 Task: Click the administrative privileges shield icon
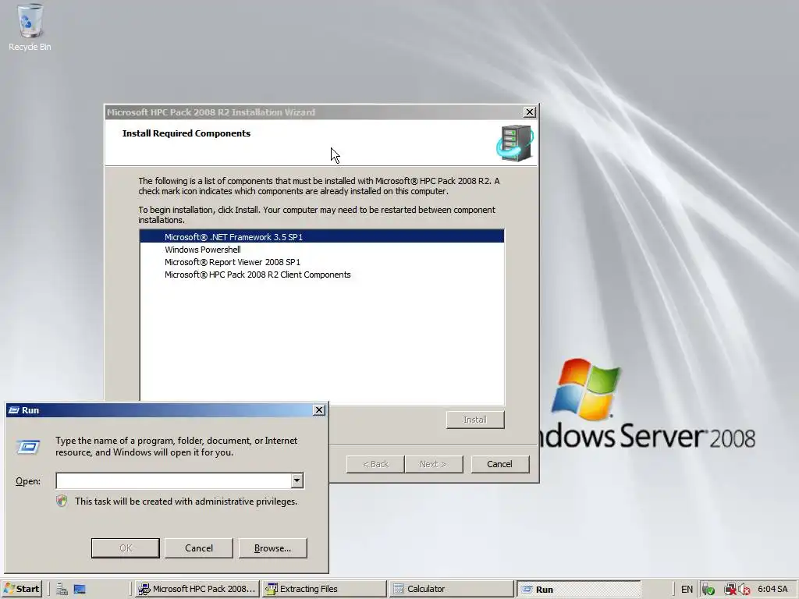click(x=62, y=502)
